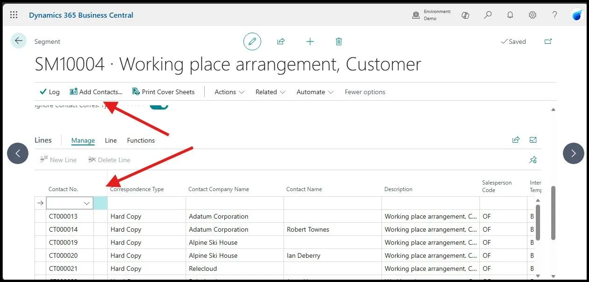Screen dimensions: 589x282
Task: Click Add Contacts...
Action: point(96,92)
